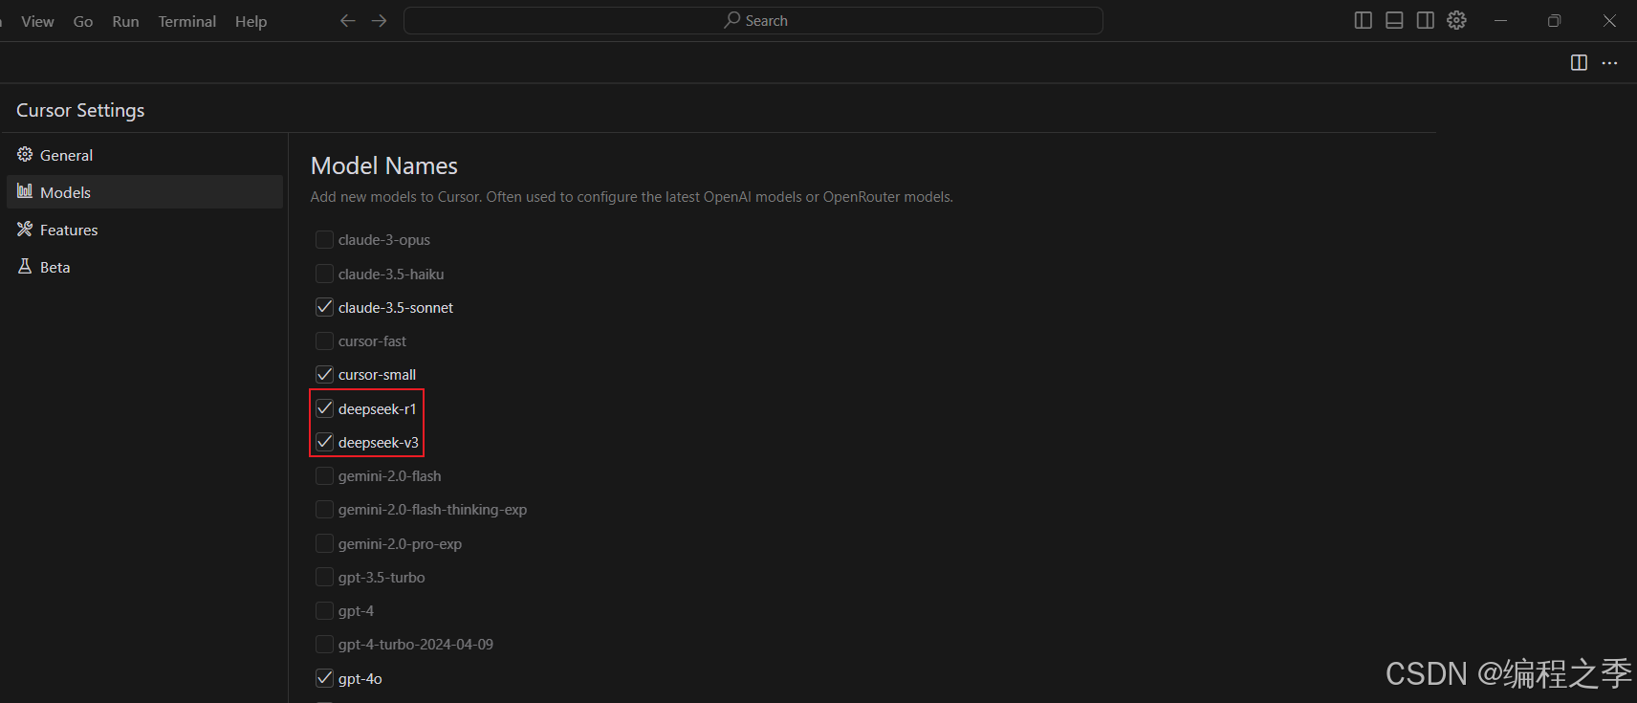Screen dimensions: 1637x703
Task: Enable the gemini-2.0-flash model
Action: coord(324,475)
